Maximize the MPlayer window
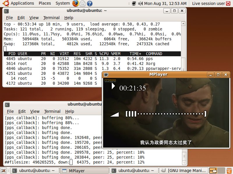This screenshot has height=174, width=233. (218, 75)
